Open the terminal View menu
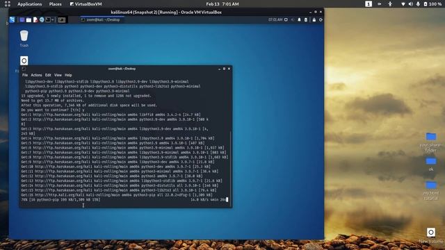The width and height of the screenshot is (445, 250). [x=58, y=75]
